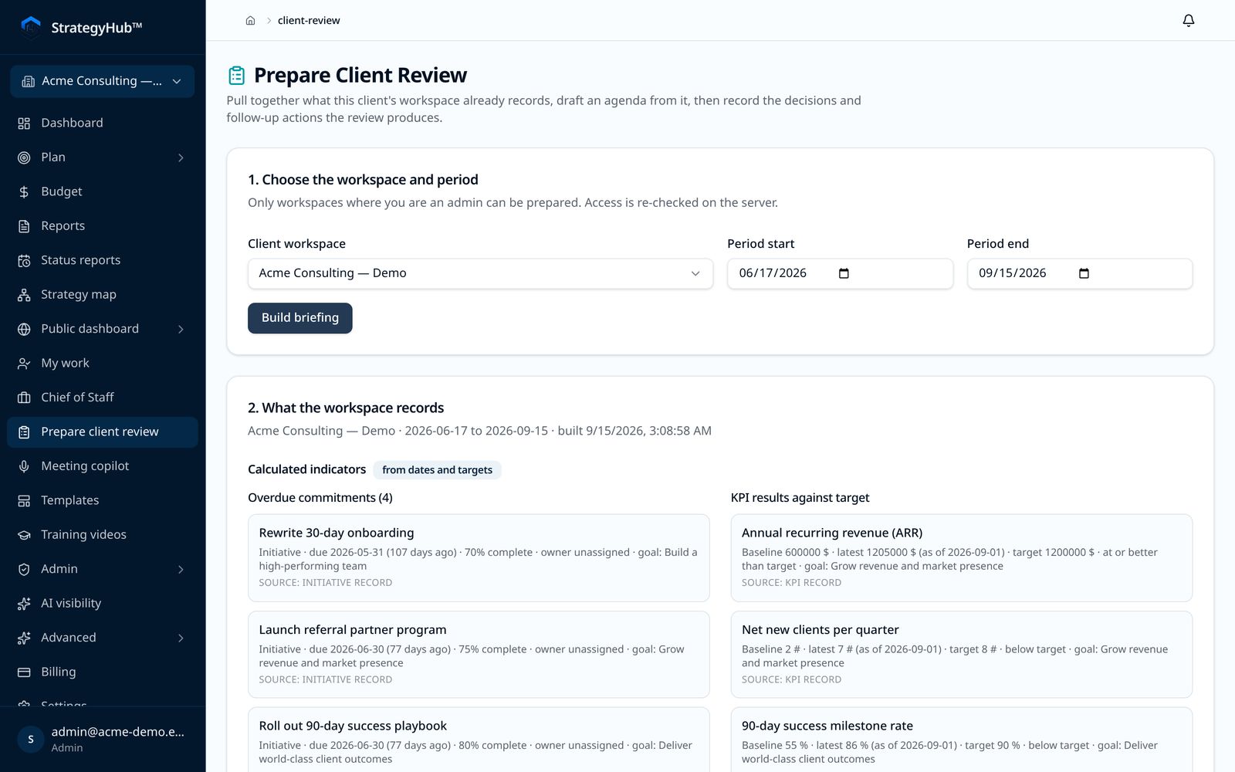
Task: Open Plan in the sidebar
Action: tap(103, 157)
